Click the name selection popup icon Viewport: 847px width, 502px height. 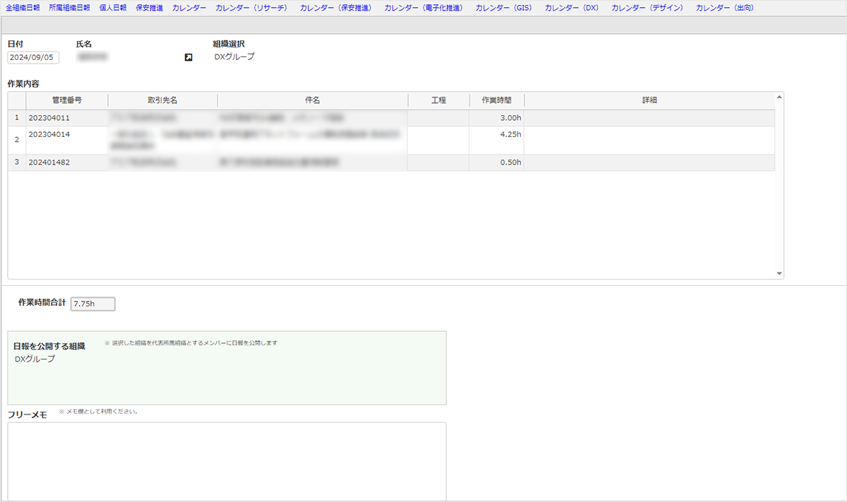click(x=188, y=57)
